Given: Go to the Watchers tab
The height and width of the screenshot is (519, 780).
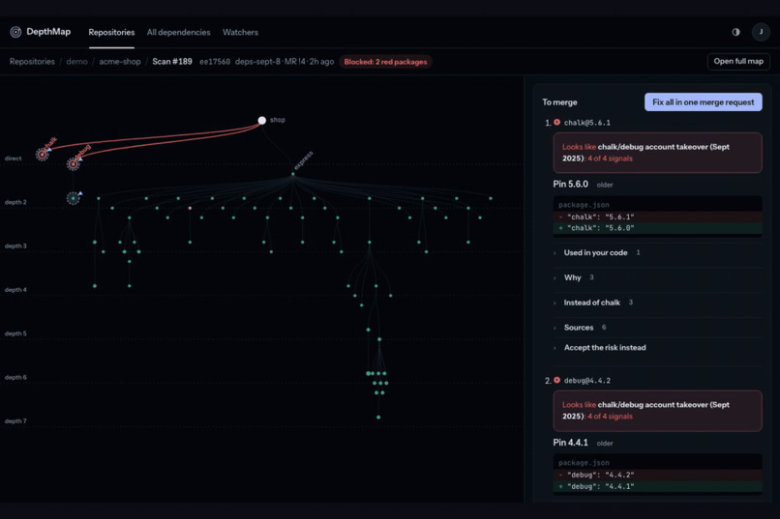Looking at the screenshot, I should click(x=240, y=32).
